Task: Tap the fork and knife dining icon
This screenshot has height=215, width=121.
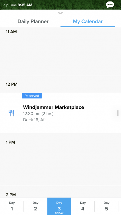Action: [11, 113]
